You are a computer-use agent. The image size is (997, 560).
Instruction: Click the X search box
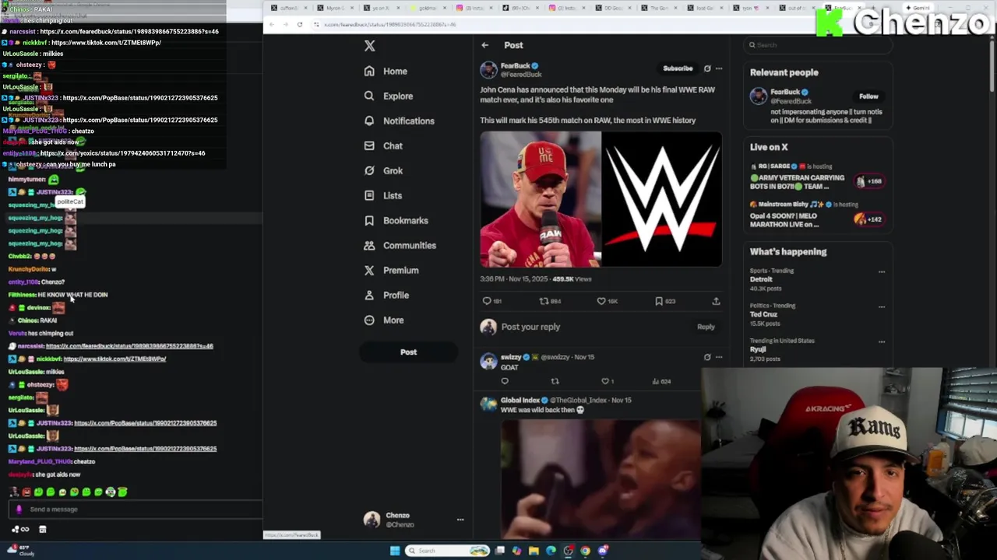[x=816, y=45]
